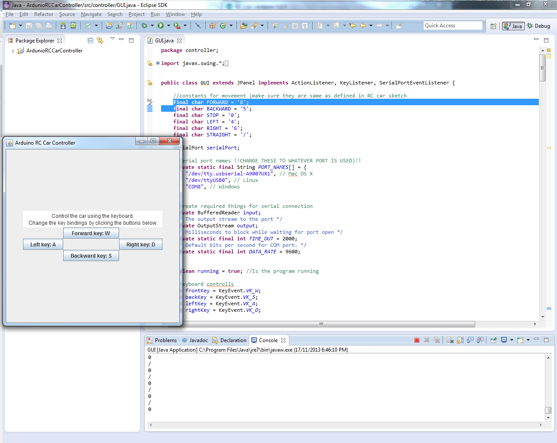The width and height of the screenshot is (557, 443).
Task: Toggle Show Console When Standard Out Changes
Action: pos(470,340)
